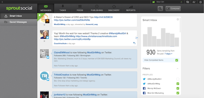This screenshot has height=98, width=204.
Task: Click the Facebook icon beside Mandy McEwen
Action: [x=144, y=88]
